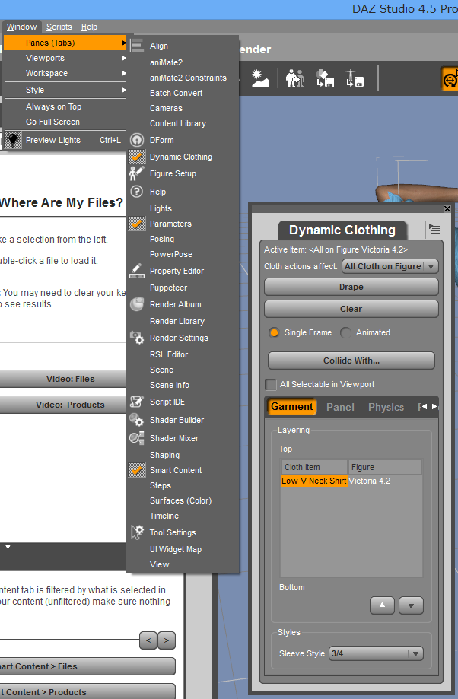Image resolution: width=458 pixels, height=699 pixels.
Task: Click Video: Files button
Action: 63,379
